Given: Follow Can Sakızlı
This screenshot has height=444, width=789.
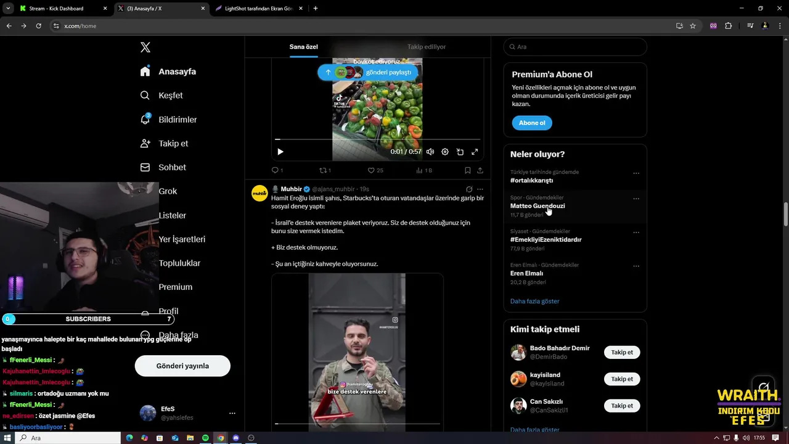Looking at the screenshot, I should click(622, 406).
